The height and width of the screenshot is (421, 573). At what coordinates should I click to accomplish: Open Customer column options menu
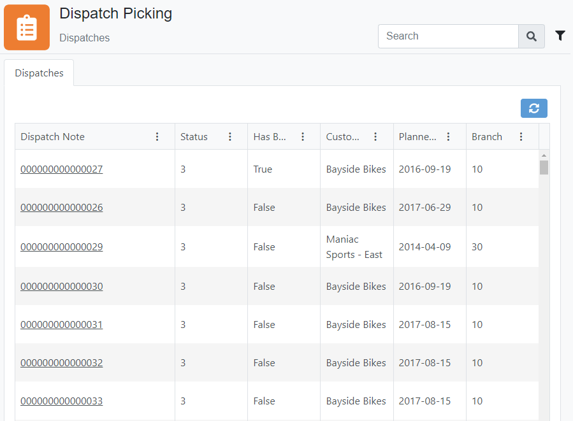pos(375,137)
